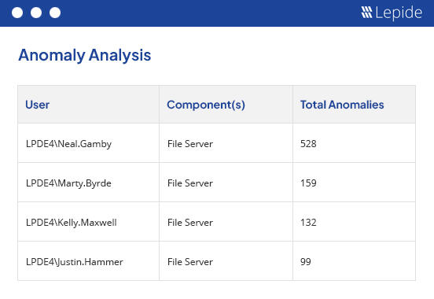The image size is (434, 299).
Task: Click File Server in Kelly.Maxwell row
Action: [x=190, y=223]
